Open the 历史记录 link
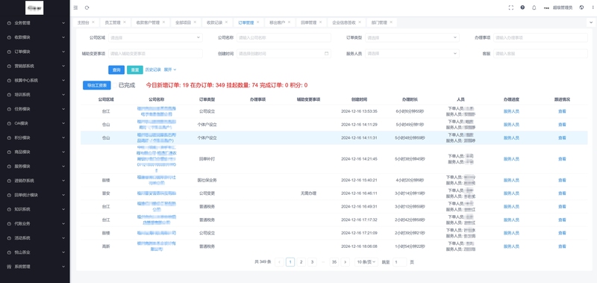 tap(153, 69)
